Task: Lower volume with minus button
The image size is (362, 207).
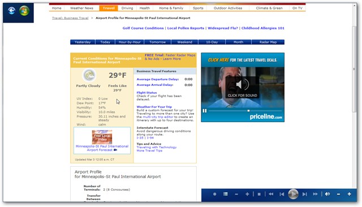Action: coord(338,195)
